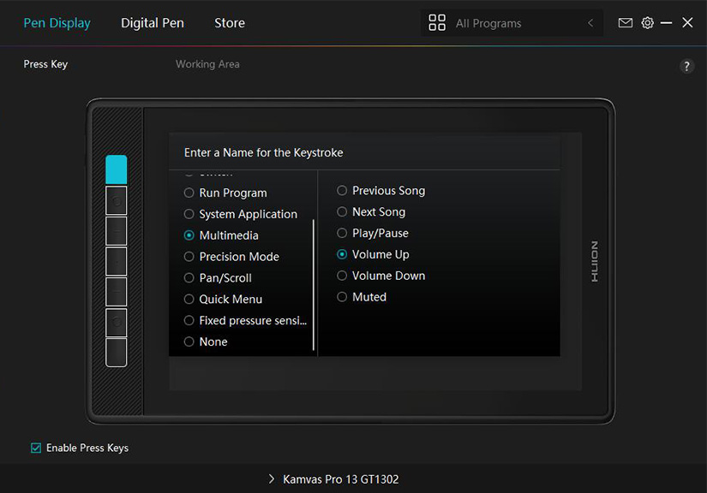
Task: Switch to the Digital Pen tab
Action: coord(153,23)
